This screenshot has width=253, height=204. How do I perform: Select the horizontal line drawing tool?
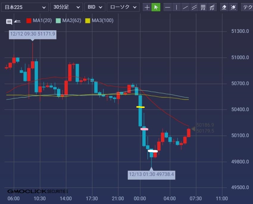pyautogui.click(x=168, y=7)
